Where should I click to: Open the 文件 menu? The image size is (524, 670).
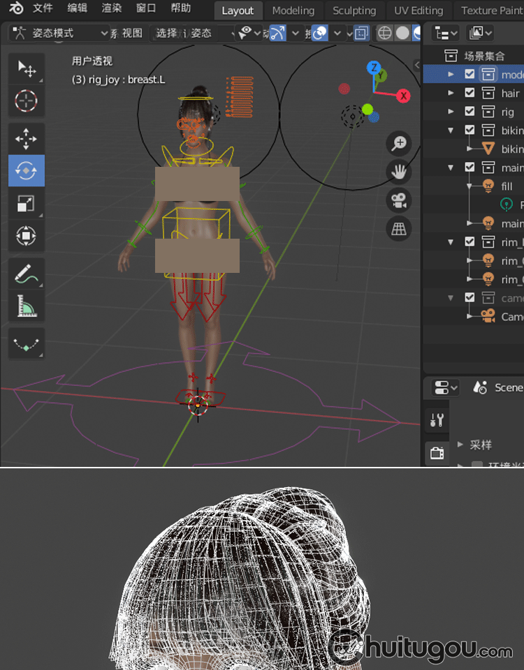coord(43,9)
